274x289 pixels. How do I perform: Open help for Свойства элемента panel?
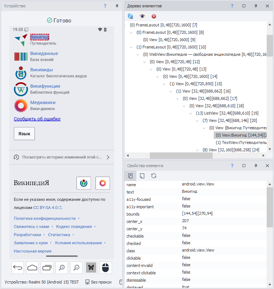[232, 166]
